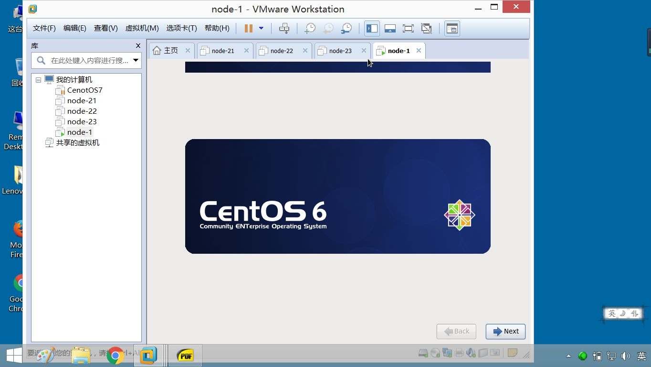Take a snapshot of this virtual machine
Screen dimensions: 651x367
click(310, 28)
